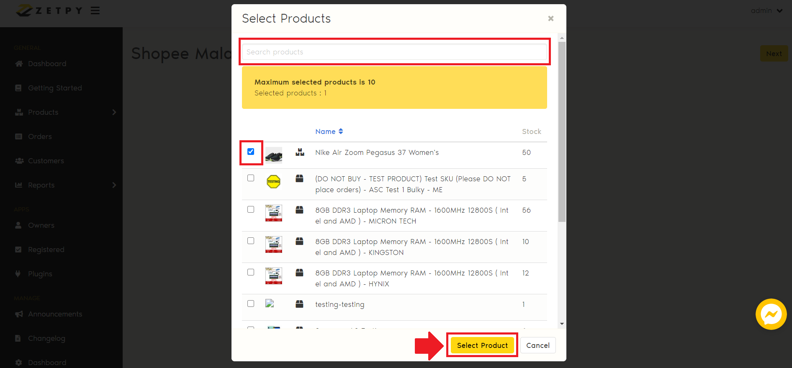Click the Announcements megaphone icon
The image size is (792, 368).
pos(19,314)
